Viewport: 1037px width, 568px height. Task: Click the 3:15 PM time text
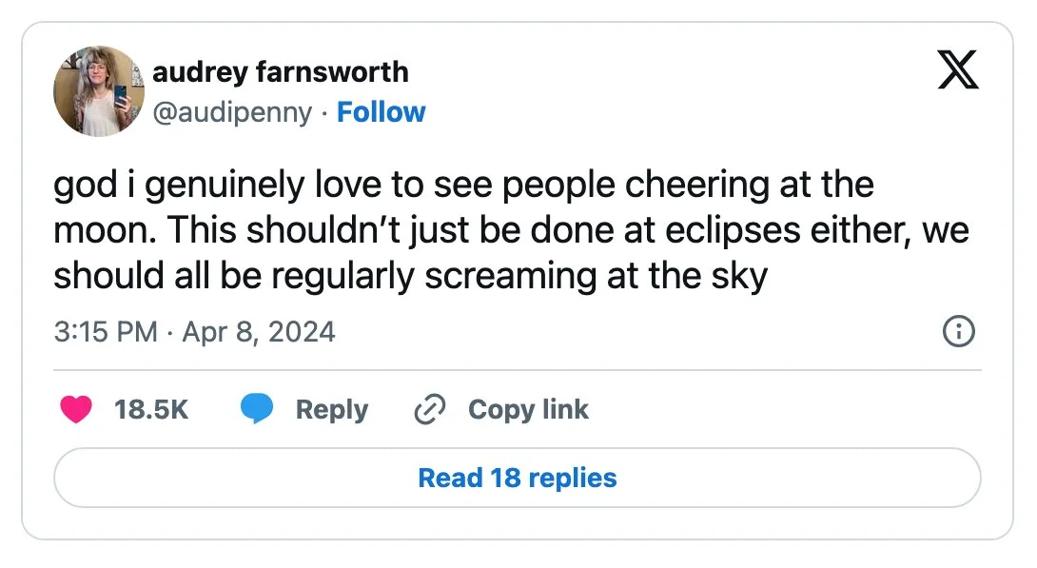[x=106, y=332]
